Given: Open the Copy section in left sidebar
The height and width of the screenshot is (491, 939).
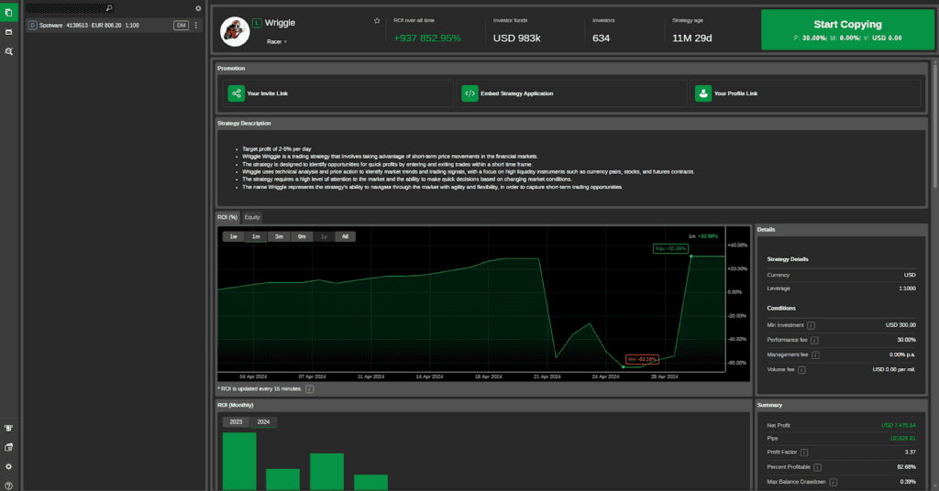Looking at the screenshot, I should (x=8, y=12).
